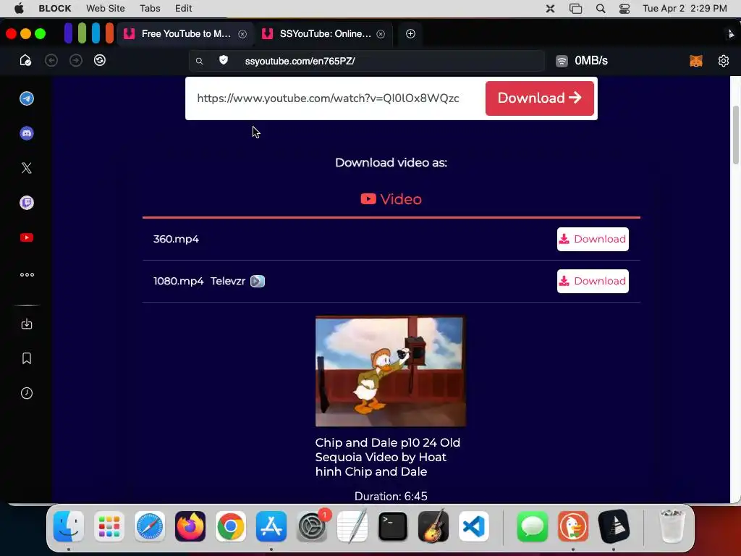Open the Tabs menu

coord(150,9)
